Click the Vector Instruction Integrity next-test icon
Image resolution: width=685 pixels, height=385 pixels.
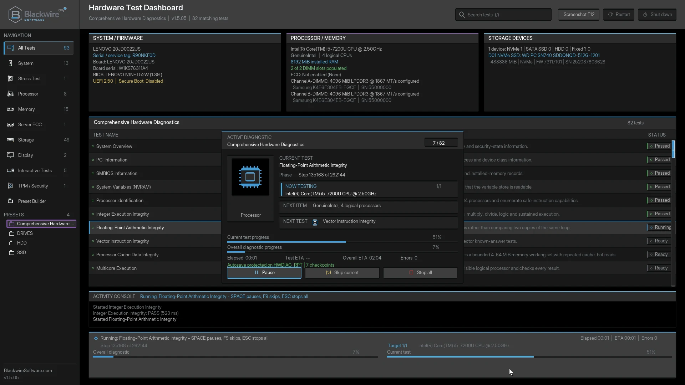[315, 222]
